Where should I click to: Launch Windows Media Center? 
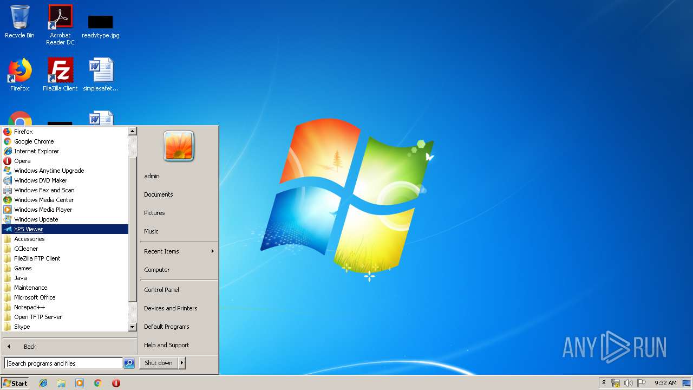pyautogui.click(x=65, y=200)
